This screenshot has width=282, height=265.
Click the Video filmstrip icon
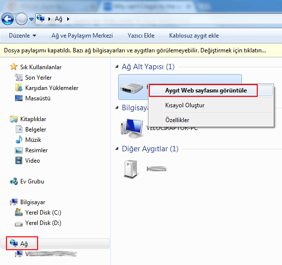pyautogui.click(x=19, y=161)
